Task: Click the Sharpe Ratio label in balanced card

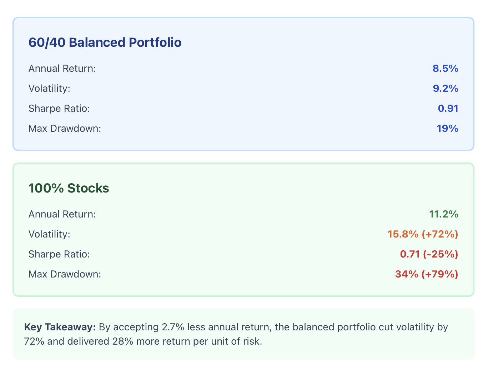Action: tap(59, 109)
